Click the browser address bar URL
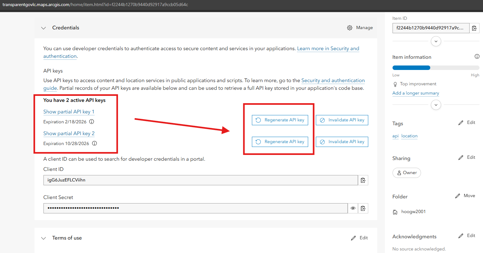Image resolution: width=483 pixels, height=253 pixels. pos(95,4)
